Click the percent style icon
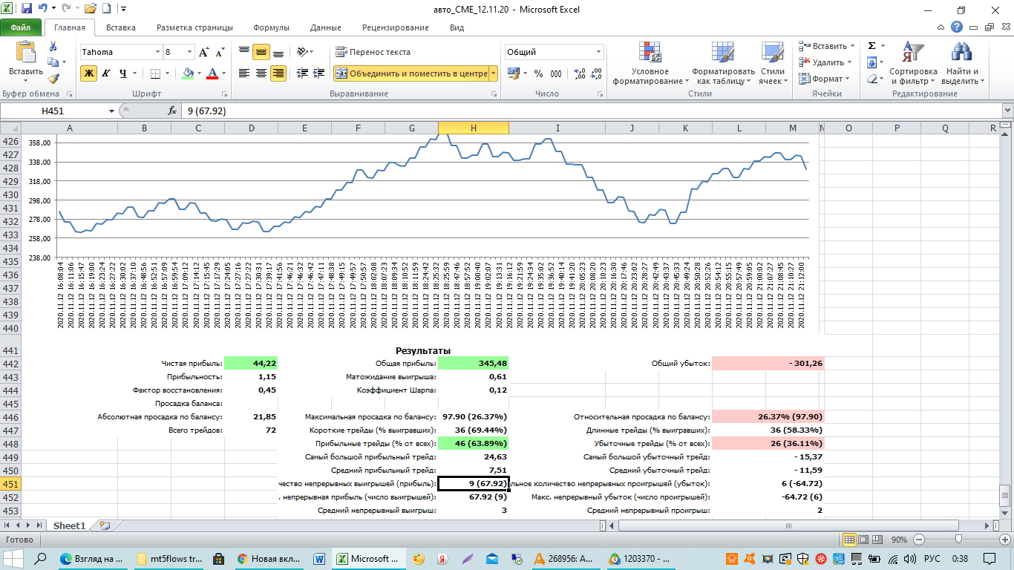The width and height of the screenshot is (1014, 570). tap(537, 73)
